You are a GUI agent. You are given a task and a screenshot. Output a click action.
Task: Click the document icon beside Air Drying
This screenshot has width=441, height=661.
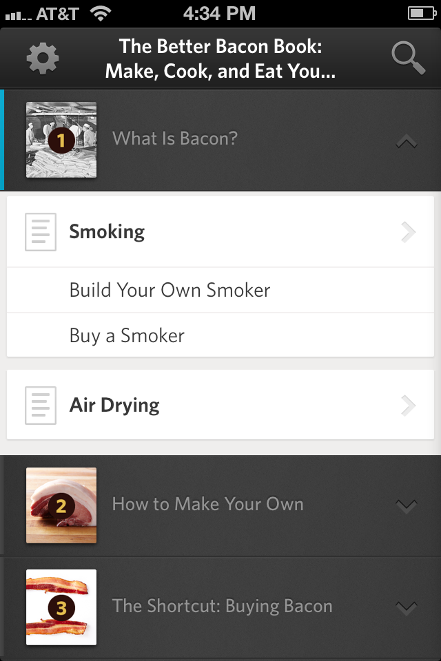[41, 405]
